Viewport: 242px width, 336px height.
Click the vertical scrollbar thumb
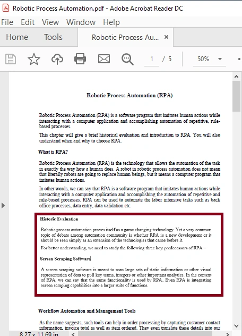pyautogui.click(x=237, y=96)
